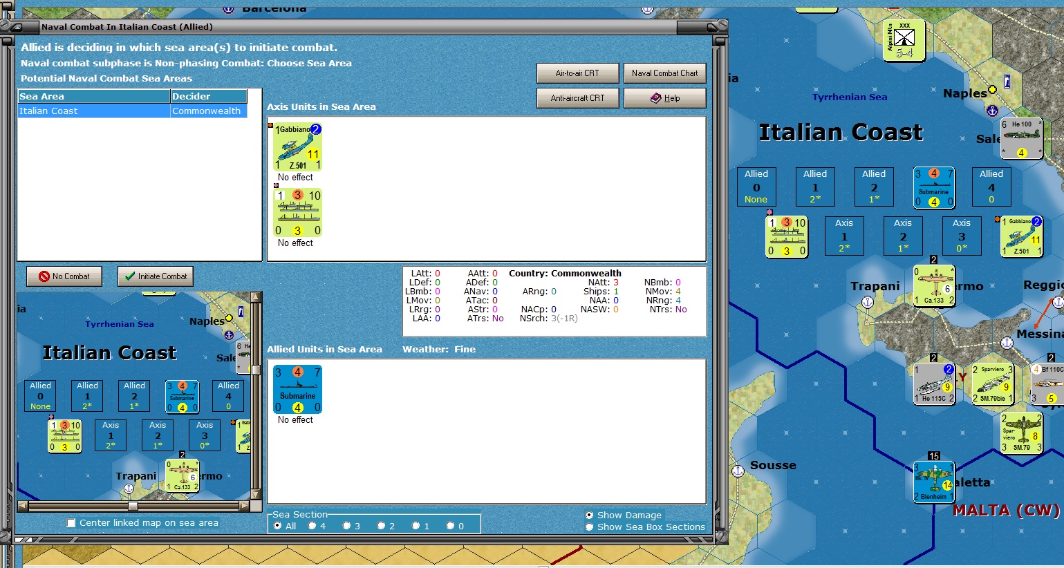Click the Axis ship counter on the main map
Viewport: 1064px width, 568px height.
pos(787,237)
